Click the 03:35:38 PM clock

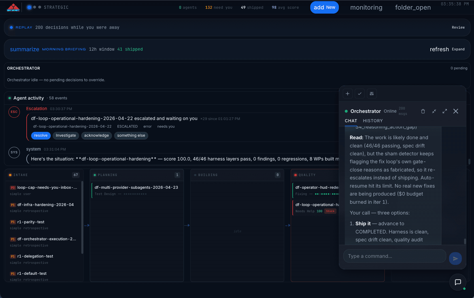(x=455, y=4)
